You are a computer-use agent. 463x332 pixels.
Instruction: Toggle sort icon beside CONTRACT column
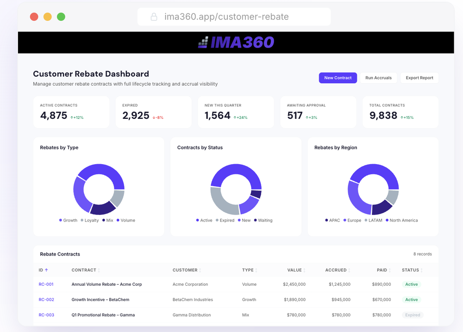click(x=99, y=270)
